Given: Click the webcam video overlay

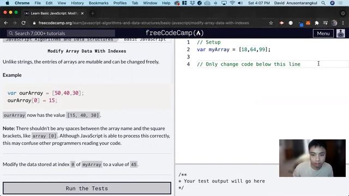Looking at the screenshot, I should 312,158.
